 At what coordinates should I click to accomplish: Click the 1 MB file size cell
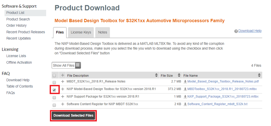point(177,97)
